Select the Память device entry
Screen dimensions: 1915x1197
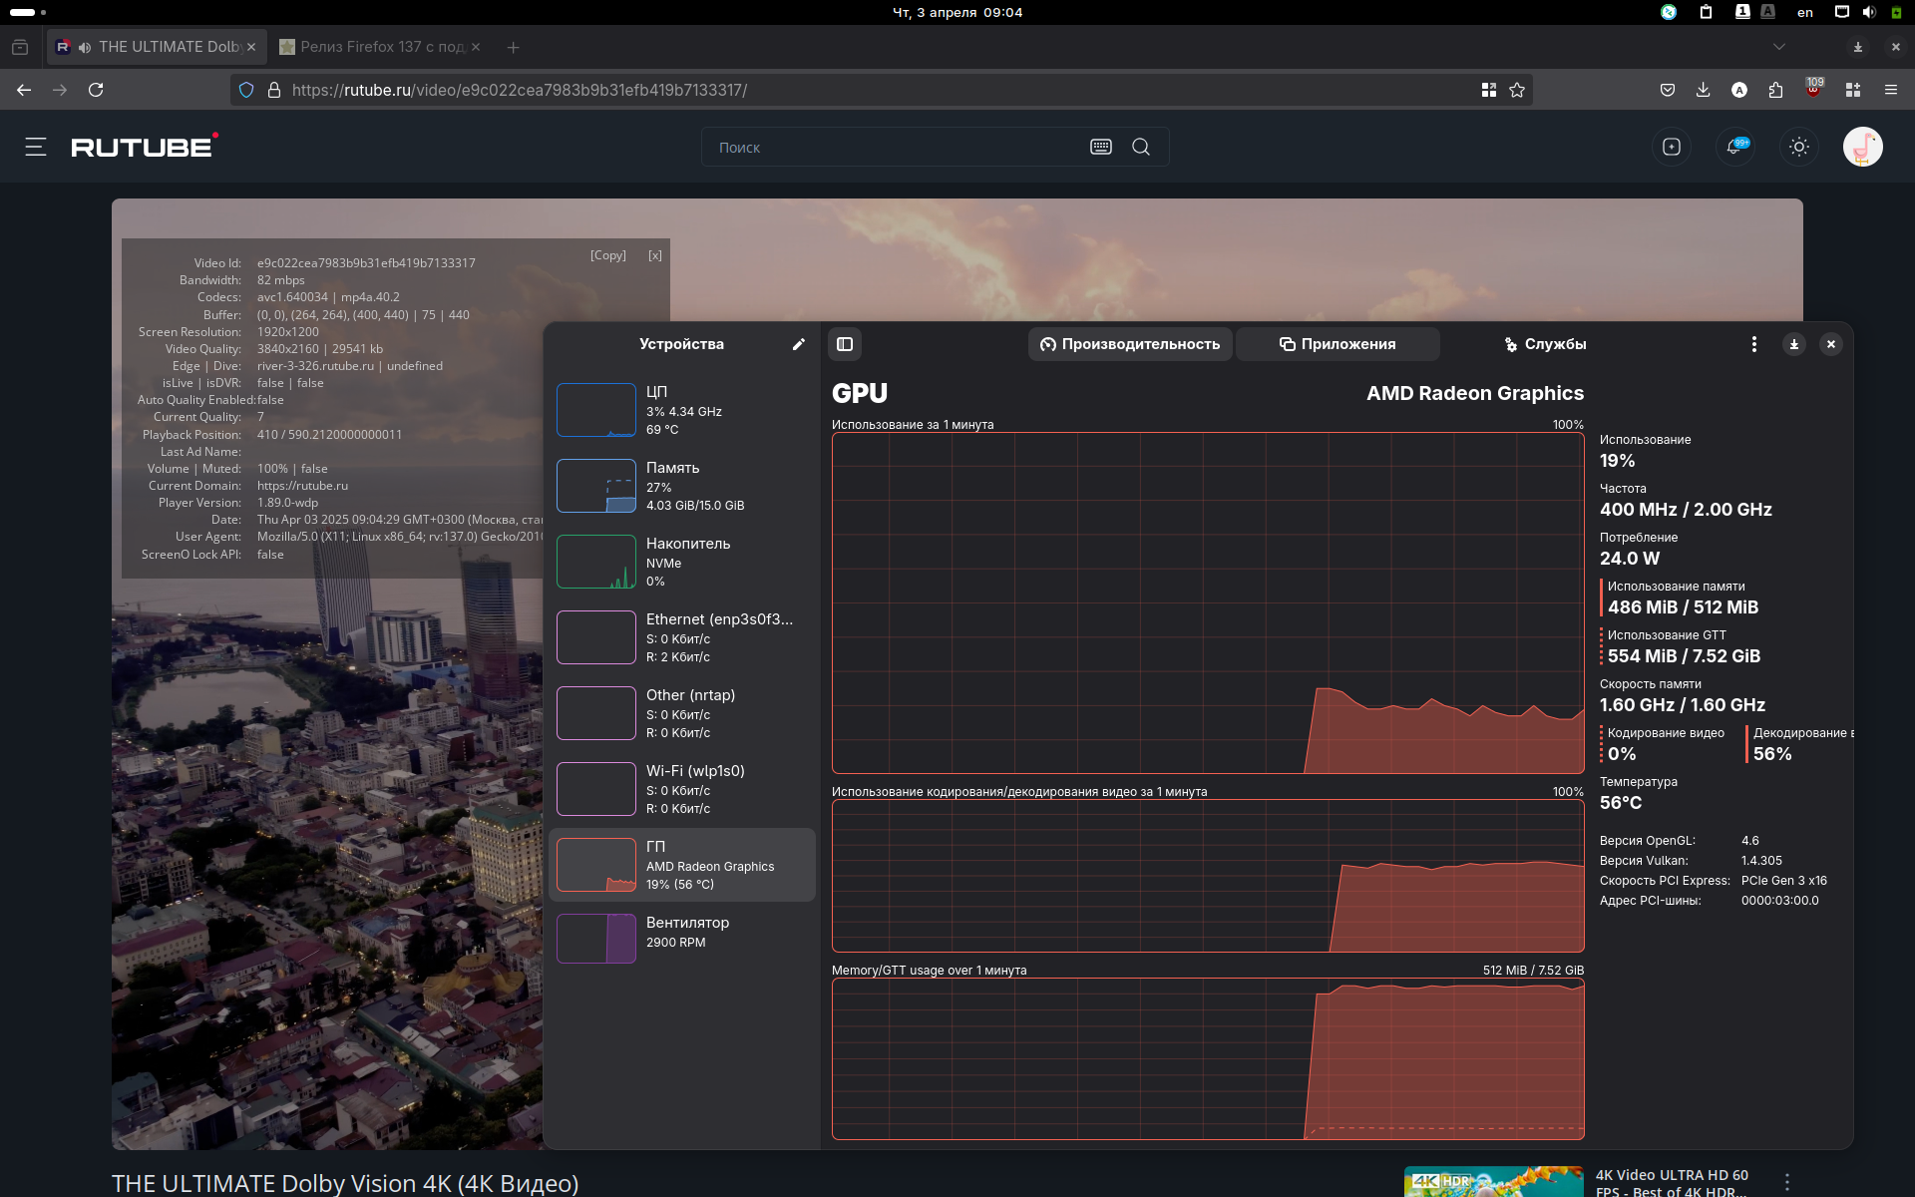click(x=682, y=486)
